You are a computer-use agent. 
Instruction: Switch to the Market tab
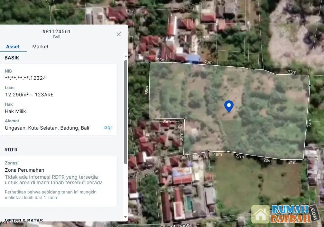[40, 47]
